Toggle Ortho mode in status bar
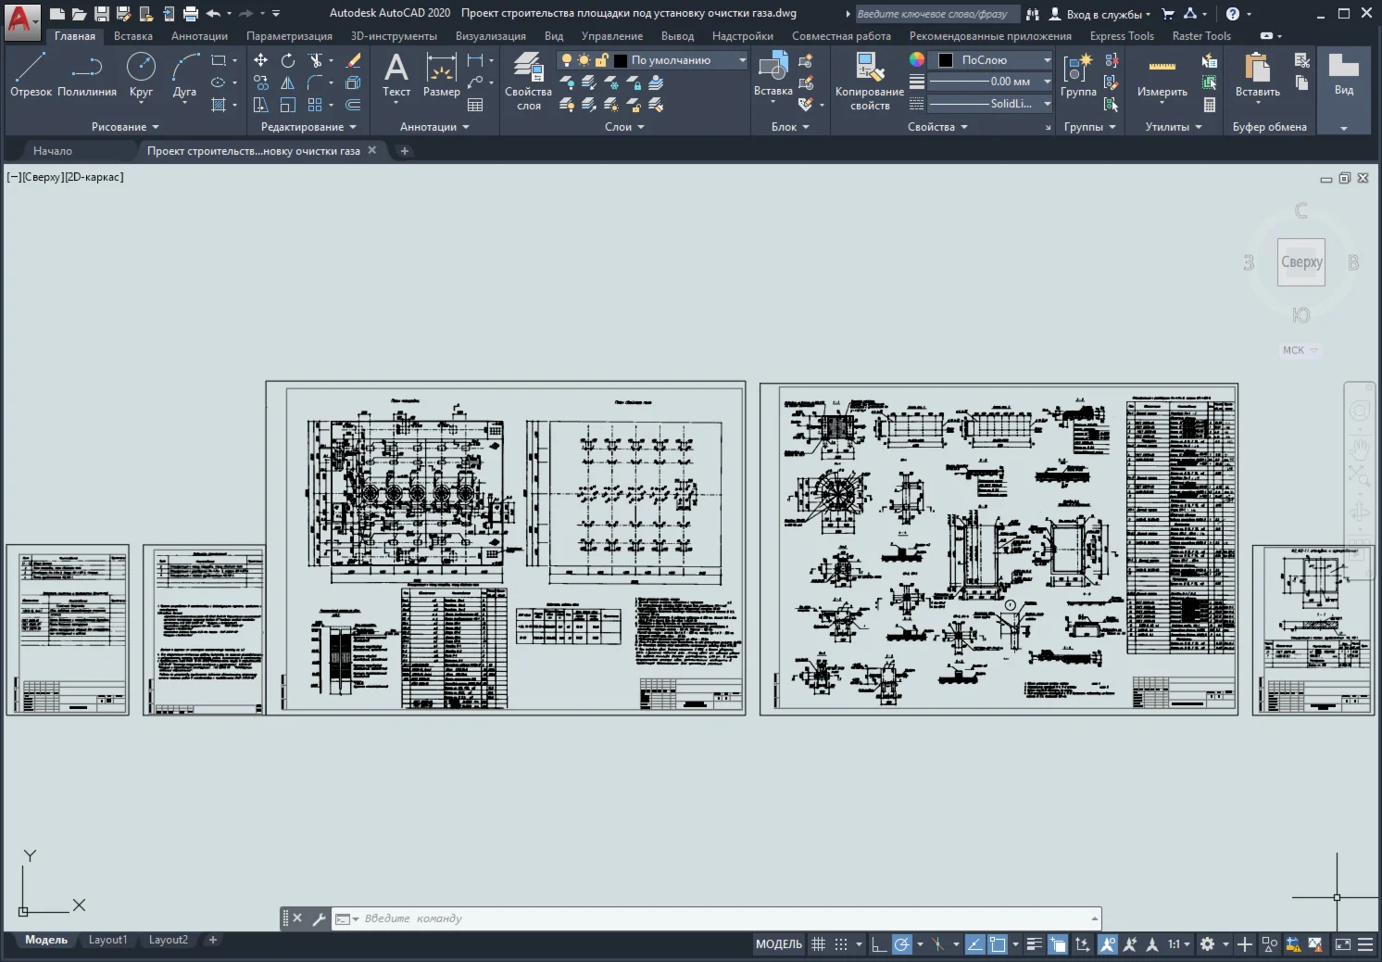This screenshot has height=962, width=1382. coord(878,944)
